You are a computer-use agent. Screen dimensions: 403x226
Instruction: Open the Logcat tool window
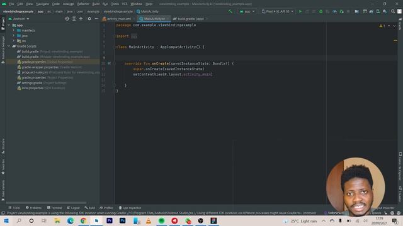[73, 208]
